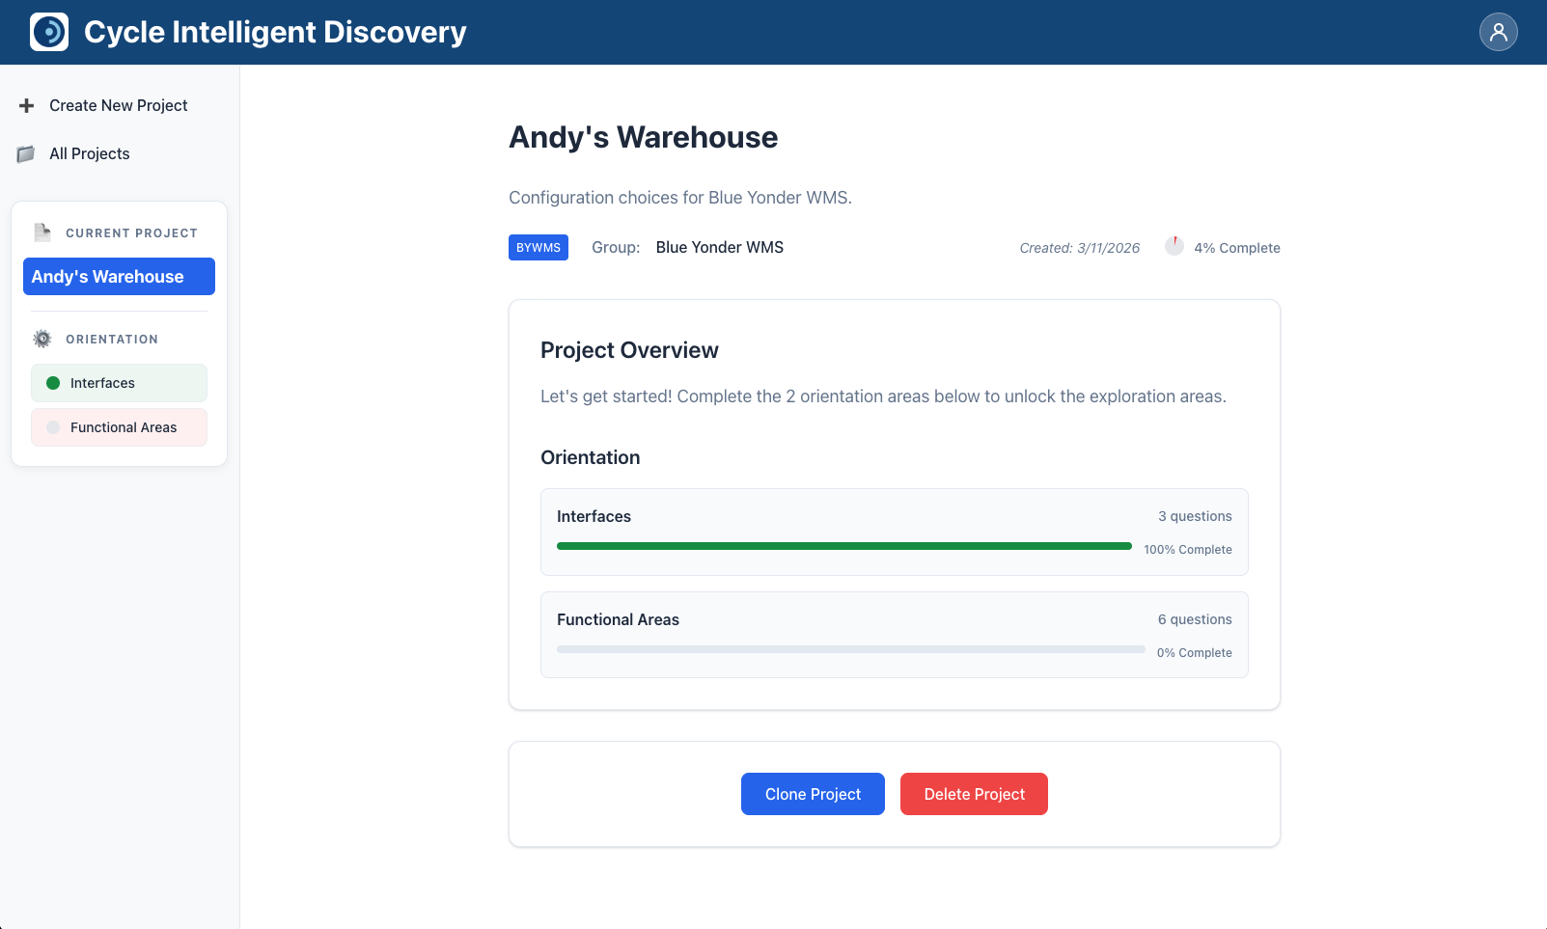Go to All Projects in sidebar
Image resolution: width=1547 pixels, height=929 pixels.
[89, 153]
